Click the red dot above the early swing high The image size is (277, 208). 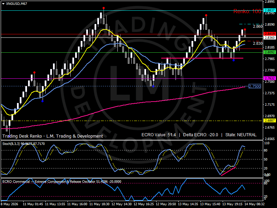point(34,72)
